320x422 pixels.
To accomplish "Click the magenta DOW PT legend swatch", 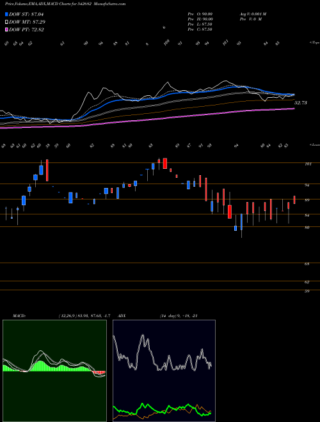I will click(x=7, y=29).
